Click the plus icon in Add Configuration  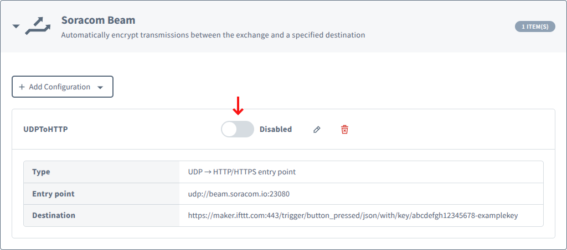pos(22,87)
